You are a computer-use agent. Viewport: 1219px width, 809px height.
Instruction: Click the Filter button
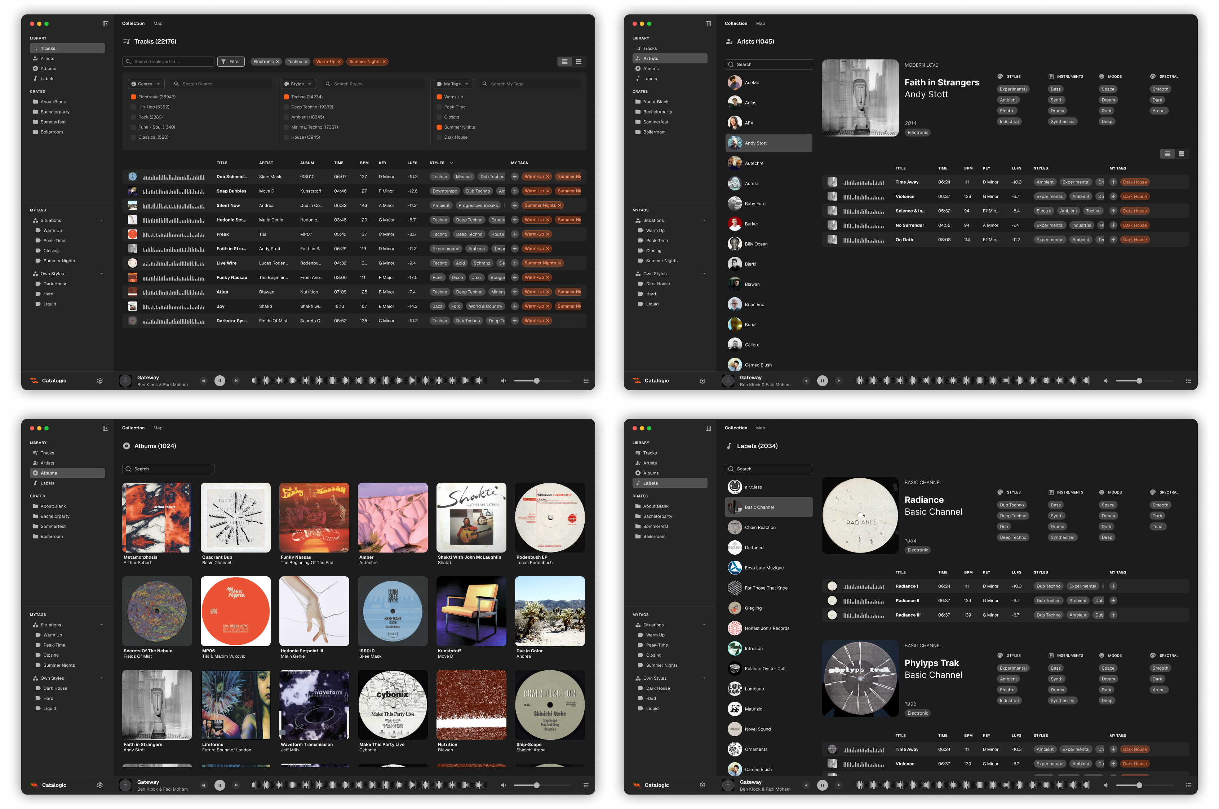(x=231, y=61)
